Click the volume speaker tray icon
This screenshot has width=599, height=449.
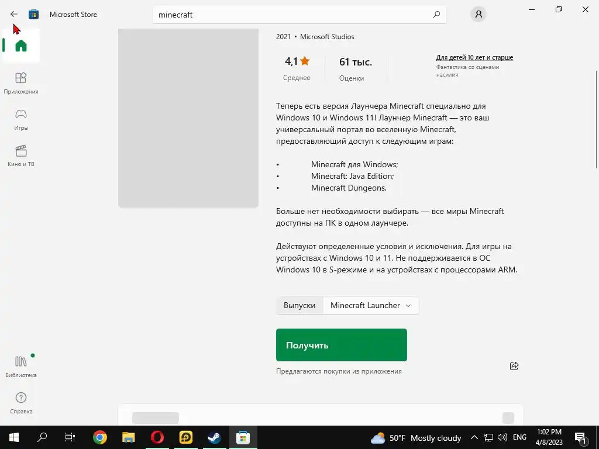[502, 437]
